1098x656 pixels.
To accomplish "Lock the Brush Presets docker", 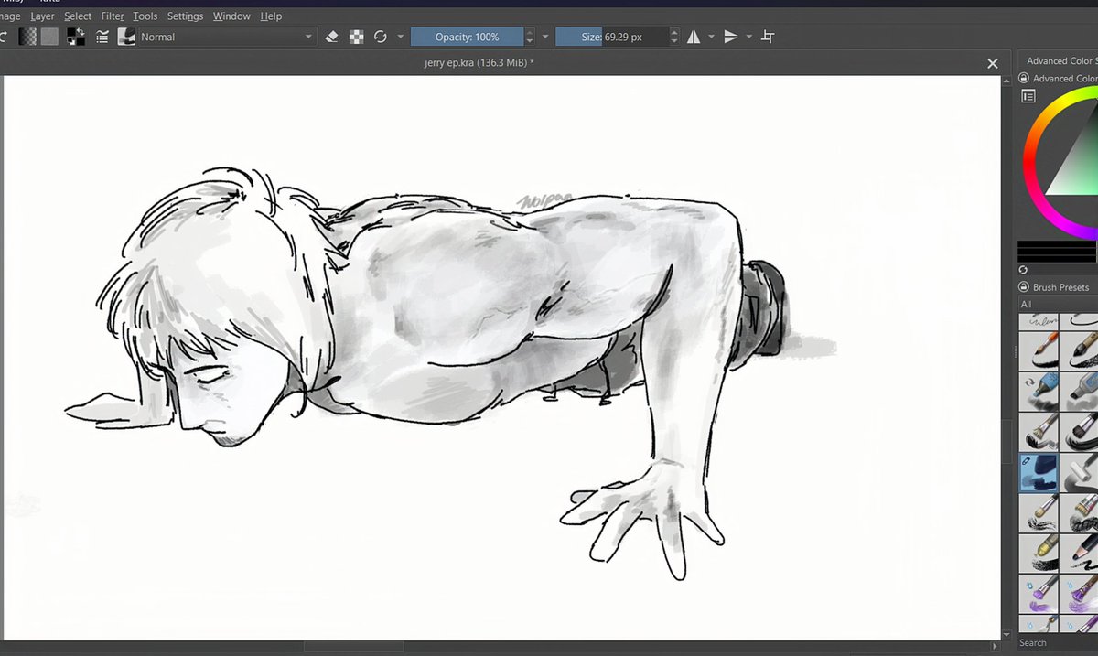I will [x=1024, y=287].
